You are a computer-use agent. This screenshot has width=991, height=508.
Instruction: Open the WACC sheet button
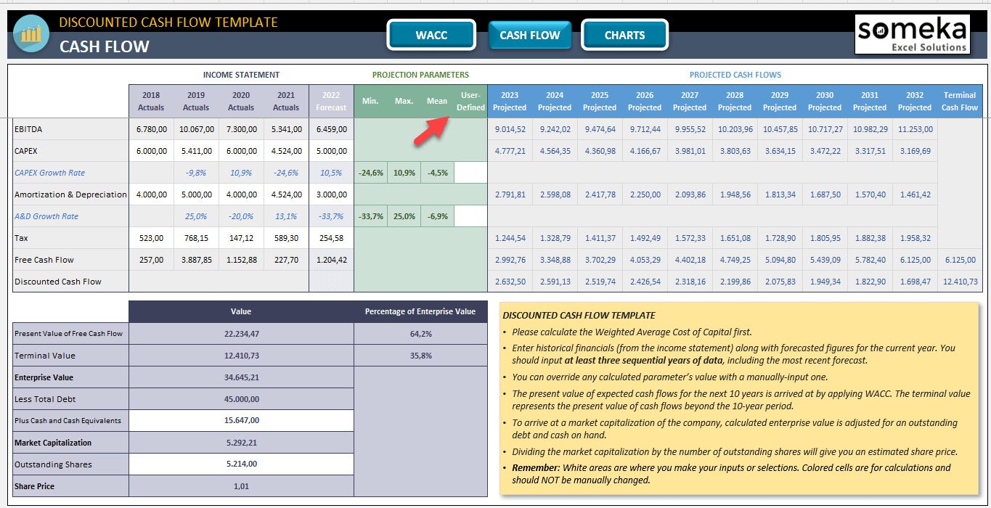click(431, 35)
